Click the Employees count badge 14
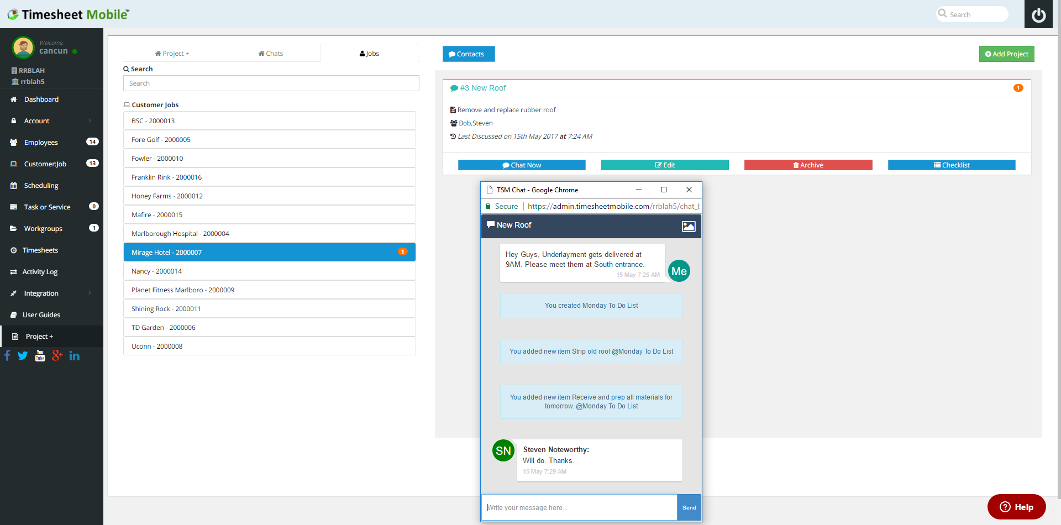 click(92, 141)
